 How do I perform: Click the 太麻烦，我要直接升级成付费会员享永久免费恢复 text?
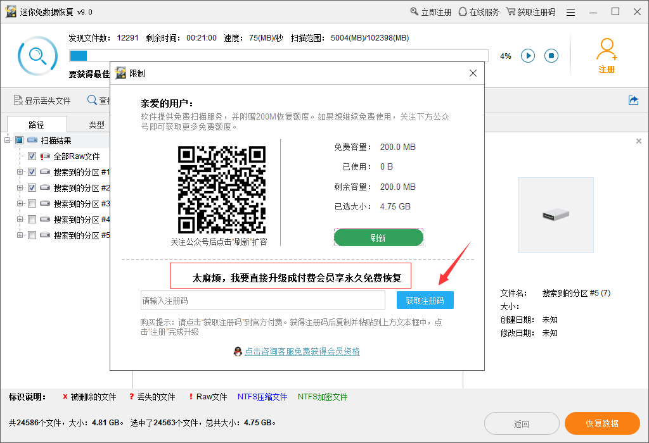click(297, 278)
